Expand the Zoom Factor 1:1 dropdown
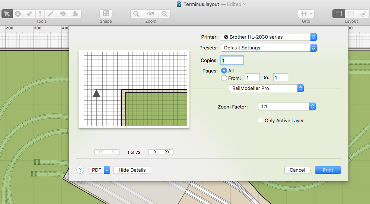This screenshot has width=370, height=204. pos(287,107)
